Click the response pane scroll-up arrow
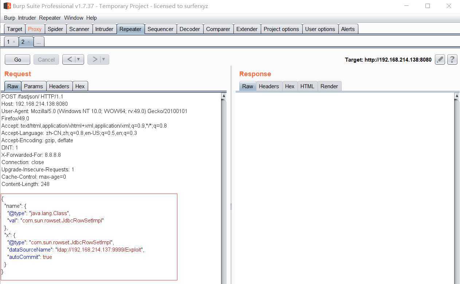The image size is (460, 284). [457, 96]
